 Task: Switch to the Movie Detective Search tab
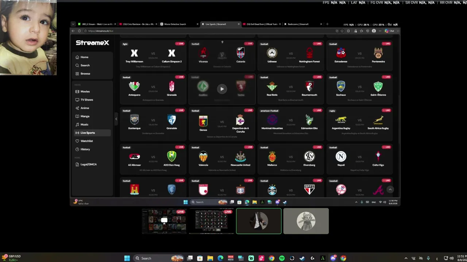(x=179, y=24)
